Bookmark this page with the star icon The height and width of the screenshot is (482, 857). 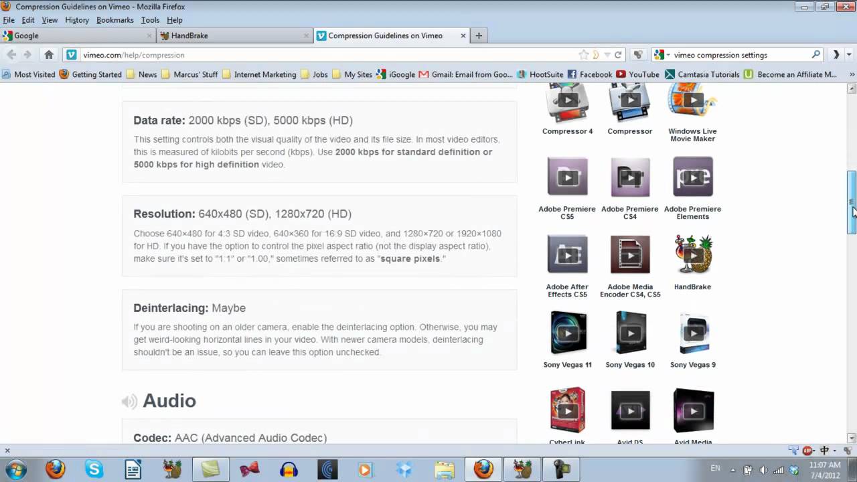(583, 55)
